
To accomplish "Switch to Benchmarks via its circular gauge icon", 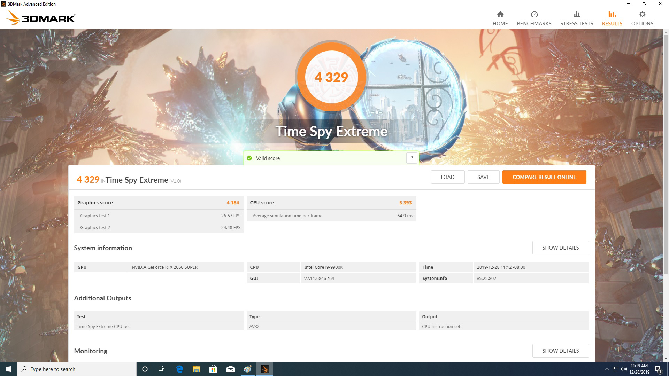I will click(x=534, y=15).
